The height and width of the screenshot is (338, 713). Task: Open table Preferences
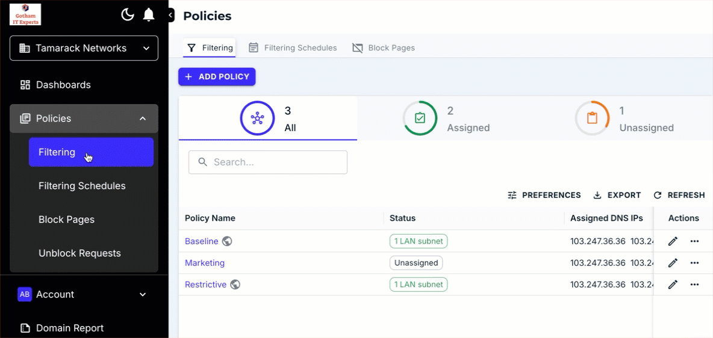[x=544, y=195]
